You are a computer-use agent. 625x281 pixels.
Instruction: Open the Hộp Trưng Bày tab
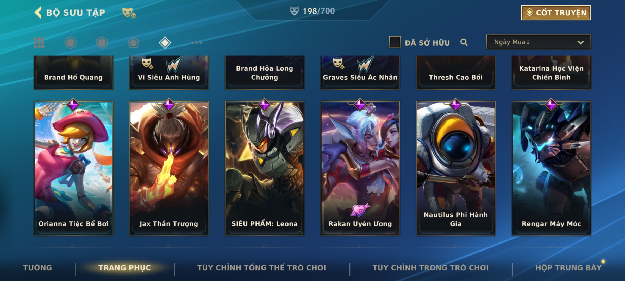568,268
